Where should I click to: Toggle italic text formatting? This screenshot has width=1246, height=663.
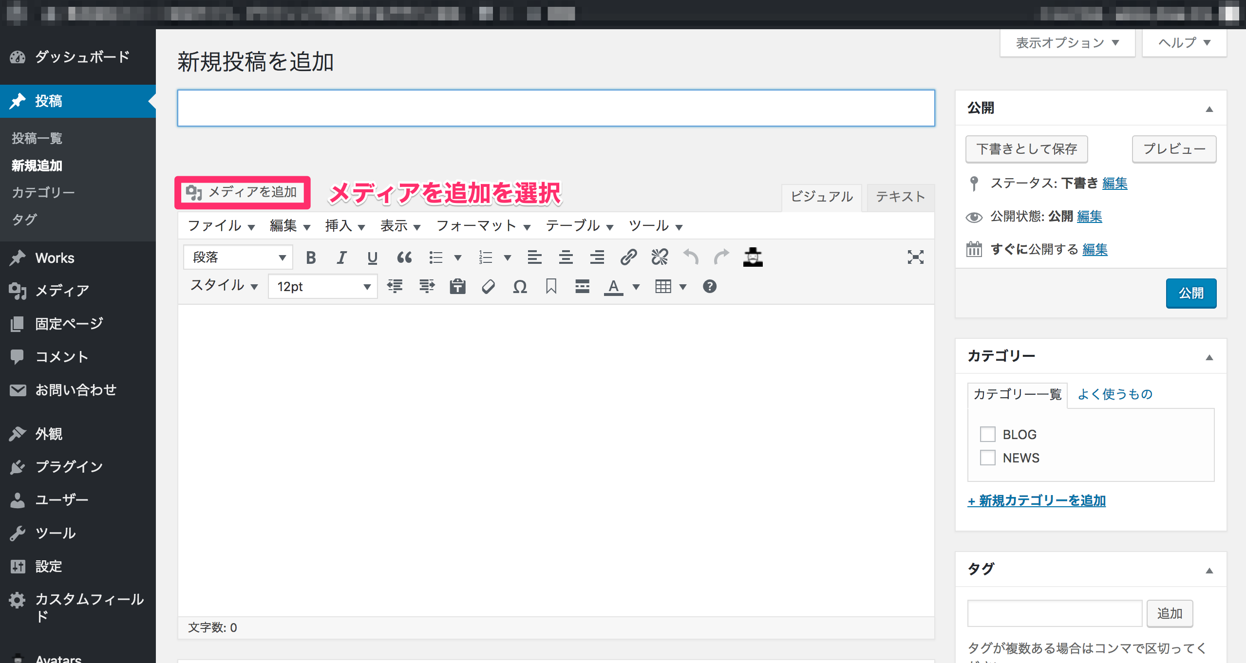[x=341, y=257]
